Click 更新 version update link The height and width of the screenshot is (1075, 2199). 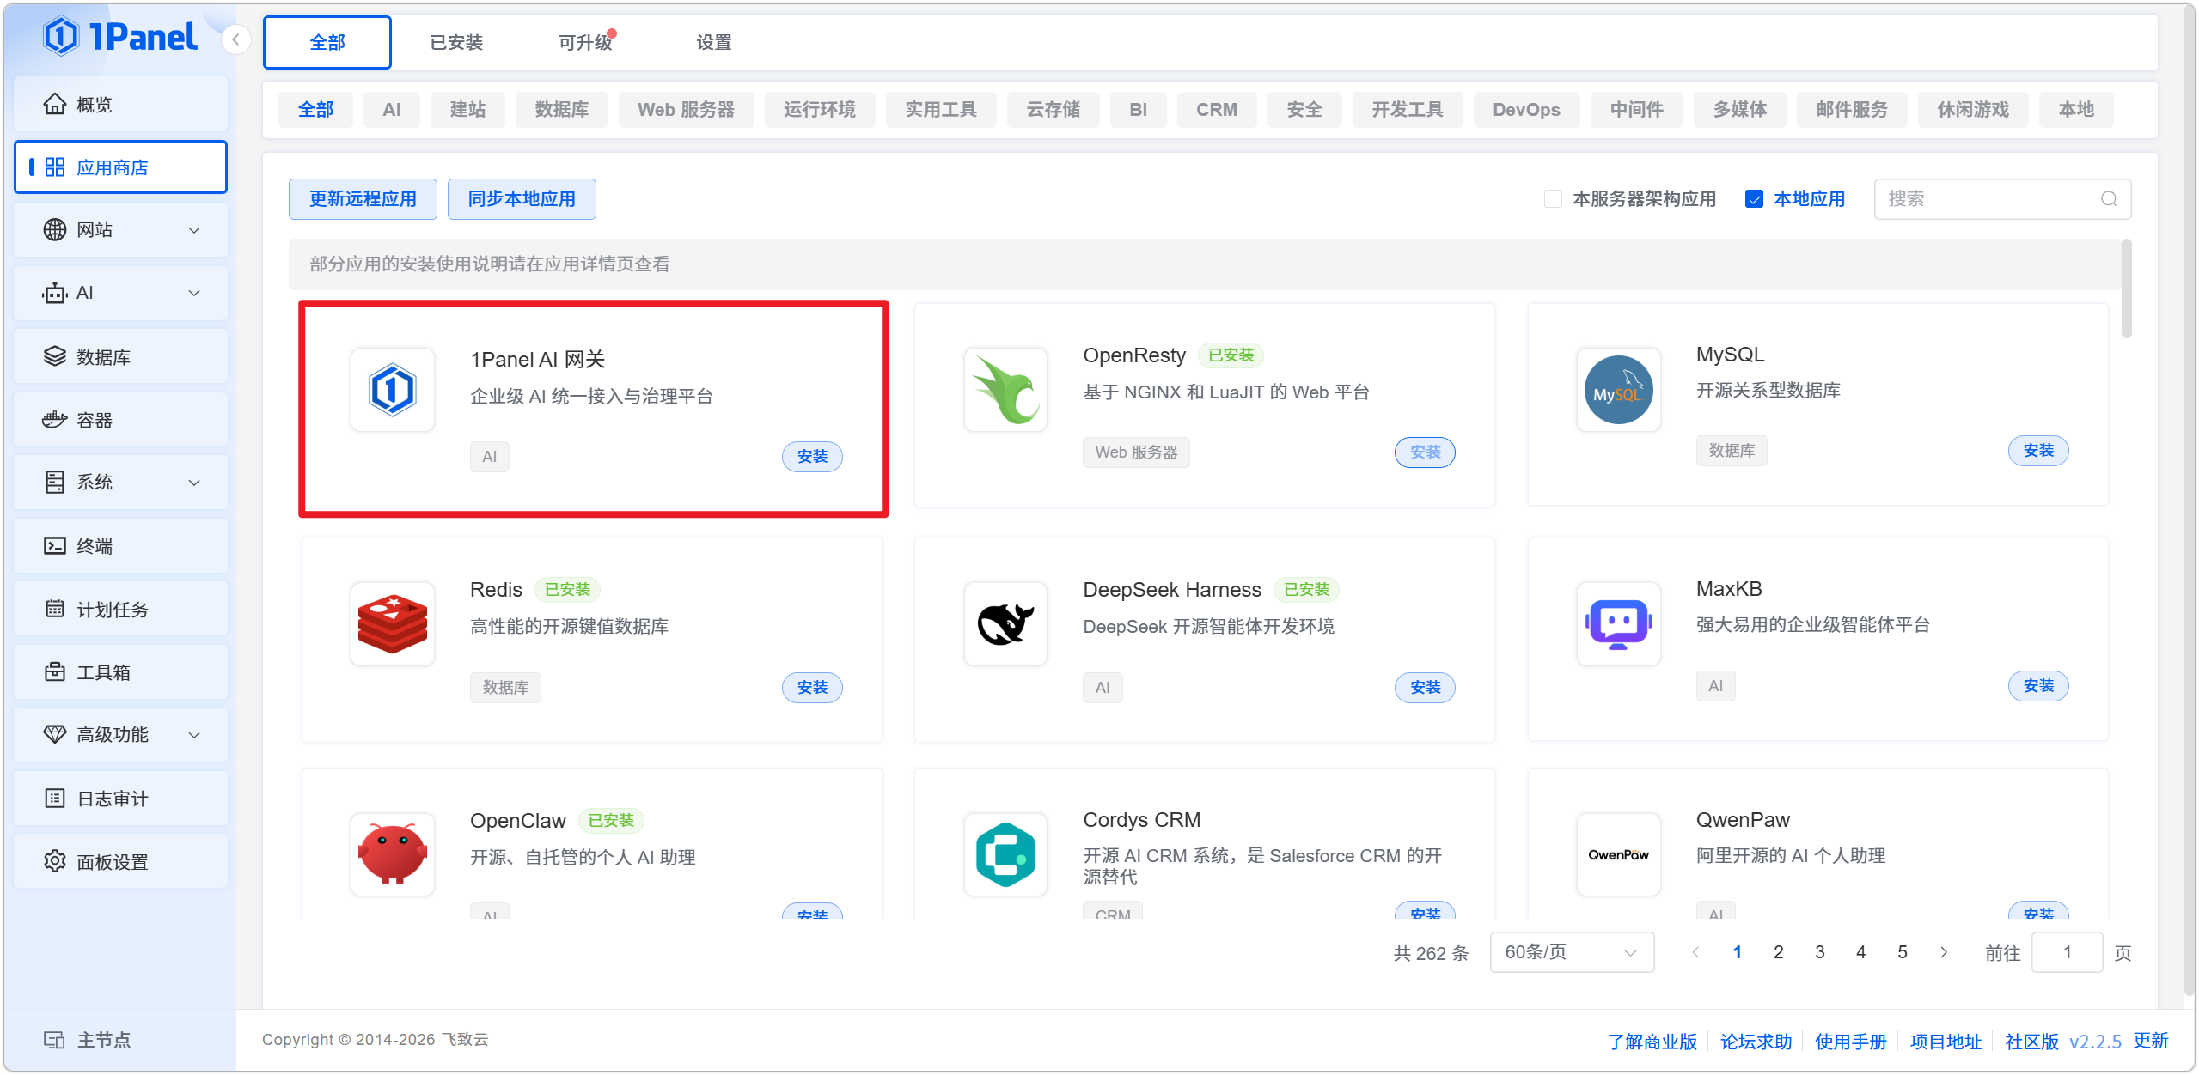point(2151,1041)
